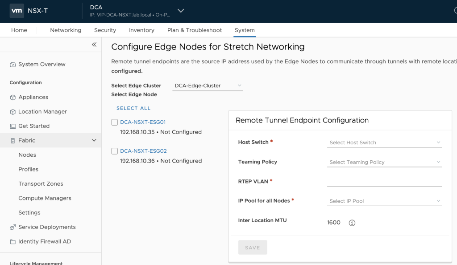Viewport: 457px width, 265px height.
Task: Tick the DCA-NSXT-ESG01 checkbox
Action: point(115,122)
